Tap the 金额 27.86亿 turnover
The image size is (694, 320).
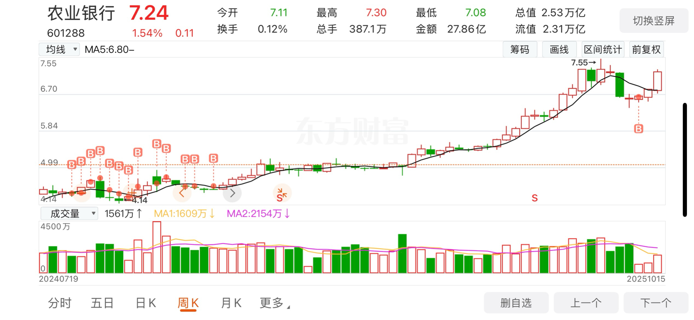(451, 29)
